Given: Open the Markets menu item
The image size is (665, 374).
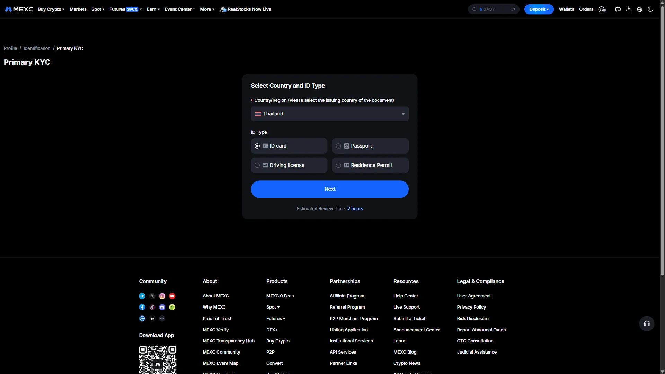Looking at the screenshot, I should [x=78, y=9].
